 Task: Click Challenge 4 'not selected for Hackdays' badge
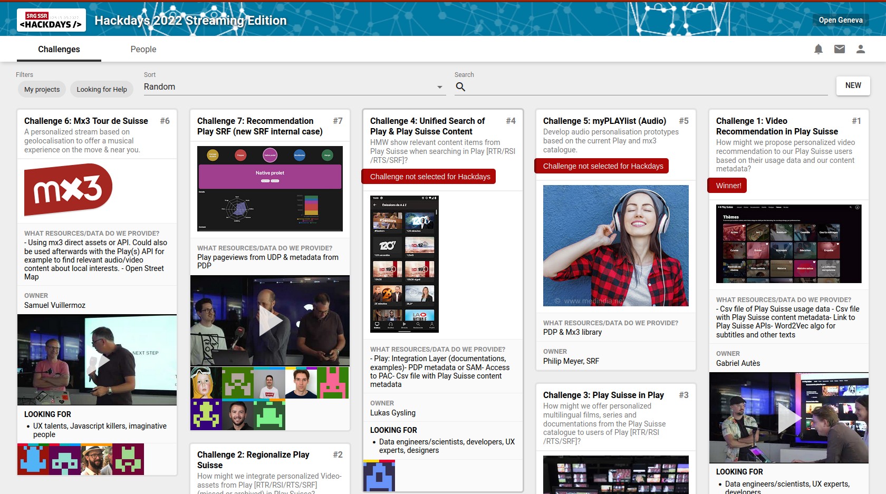tap(429, 177)
